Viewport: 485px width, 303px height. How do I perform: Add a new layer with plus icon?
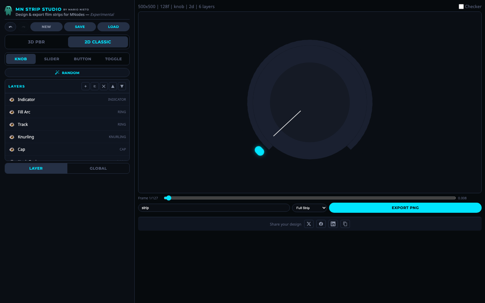point(86,87)
